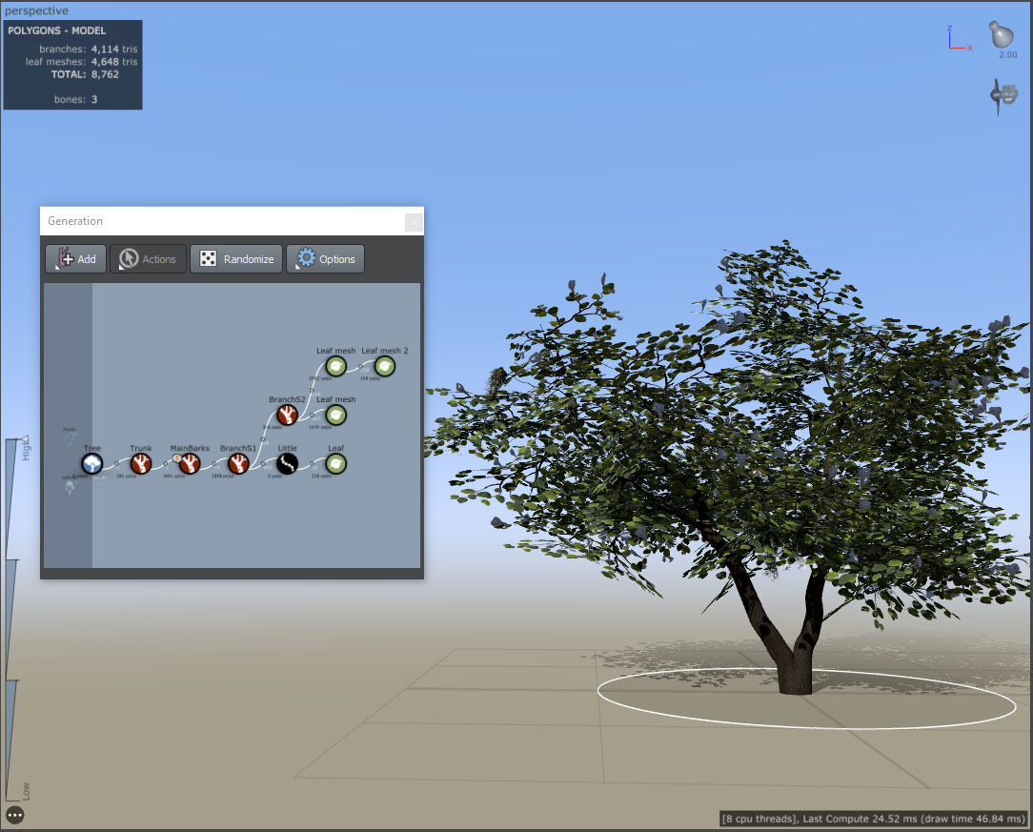Click the perspective view label
Viewport: 1033px width, 832px height.
(x=36, y=10)
